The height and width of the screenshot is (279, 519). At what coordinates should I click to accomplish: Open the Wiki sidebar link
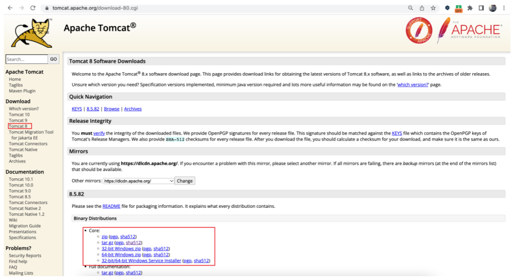[x=13, y=220]
